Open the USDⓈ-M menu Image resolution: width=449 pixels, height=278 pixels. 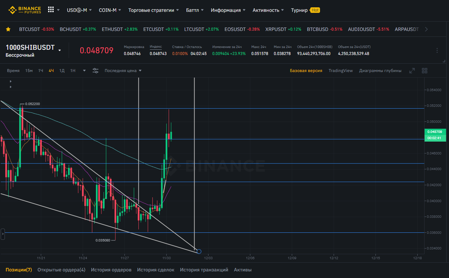click(x=79, y=10)
